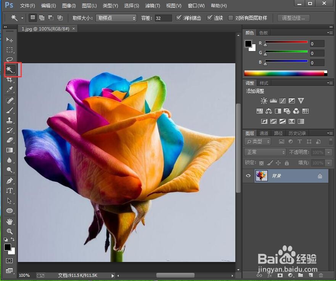
Task: Enable sample all layers checkbox
Action: (x=231, y=18)
